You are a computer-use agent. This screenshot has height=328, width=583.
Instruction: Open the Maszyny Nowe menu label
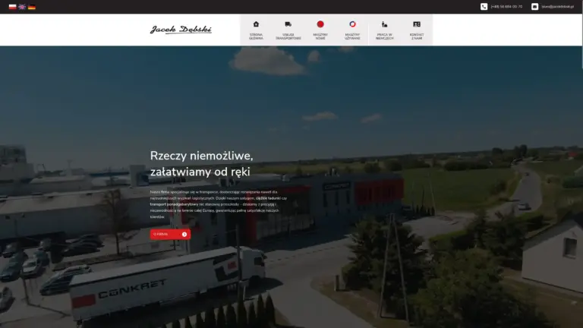click(x=320, y=36)
